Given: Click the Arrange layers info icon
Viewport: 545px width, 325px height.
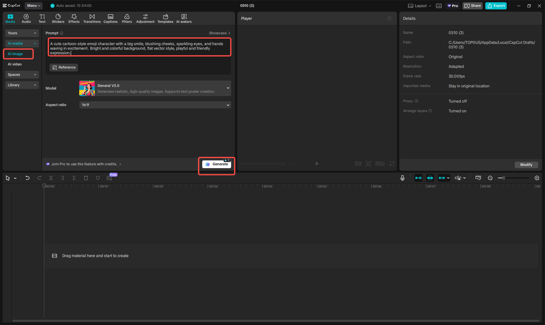Looking at the screenshot, I should pyautogui.click(x=430, y=111).
